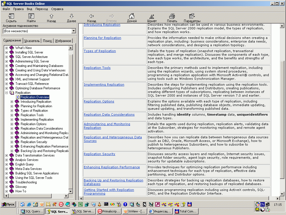286x215 pixels.
Task: Click the down-arrow Далее toolbar icon
Action: pos(71,16)
